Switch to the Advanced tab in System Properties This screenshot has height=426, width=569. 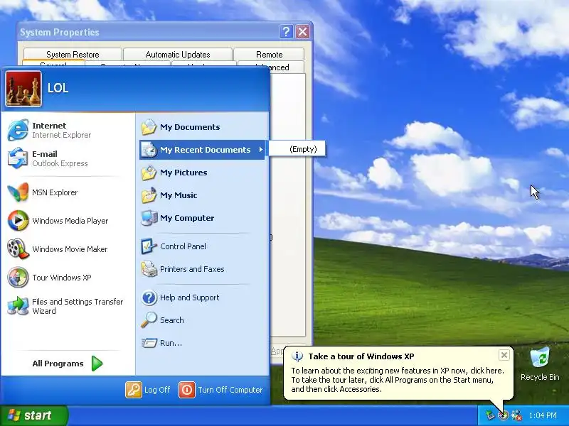(279, 67)
